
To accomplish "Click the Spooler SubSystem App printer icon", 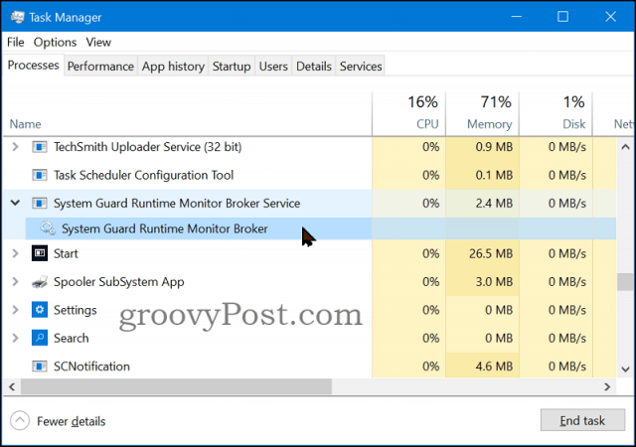I will pyautogui.click(x=41, y=282).
